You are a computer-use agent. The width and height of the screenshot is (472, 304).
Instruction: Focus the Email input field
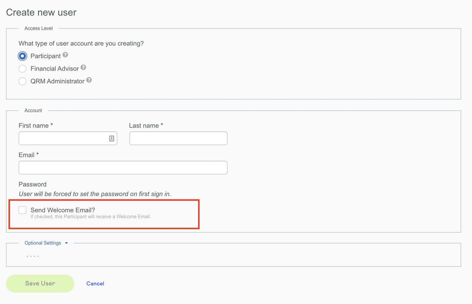click(x=123, y=168)
